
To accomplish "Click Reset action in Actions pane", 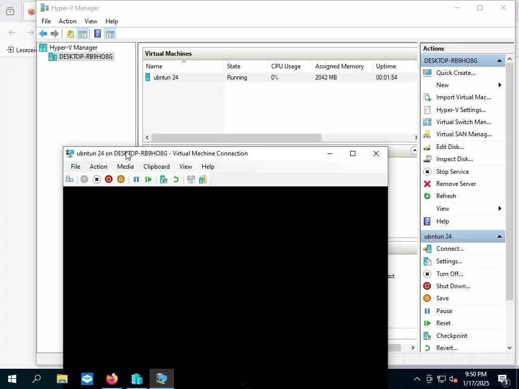I will coord(443,323).
